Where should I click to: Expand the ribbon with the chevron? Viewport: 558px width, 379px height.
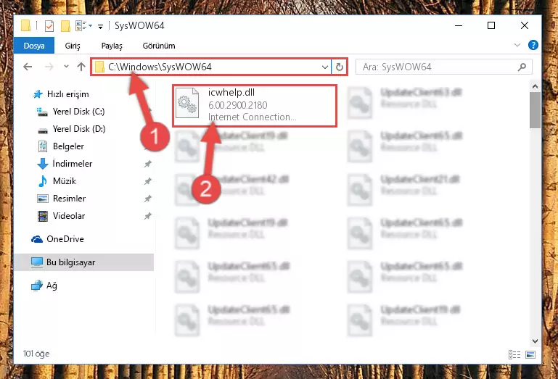(517, 45)
